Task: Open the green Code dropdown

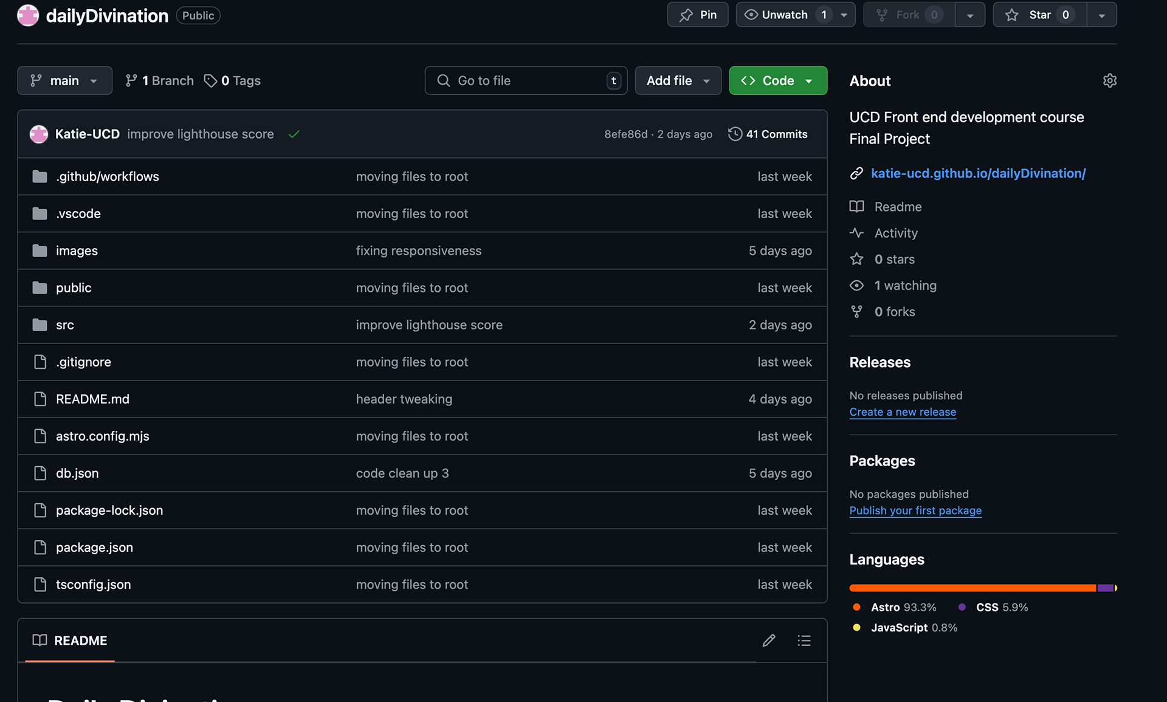Action: (x=778, y=81)
